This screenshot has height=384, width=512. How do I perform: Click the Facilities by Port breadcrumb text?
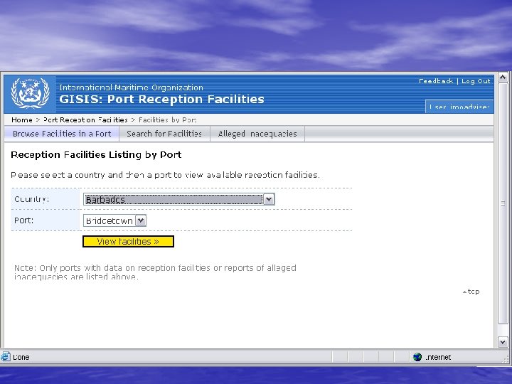168,120
